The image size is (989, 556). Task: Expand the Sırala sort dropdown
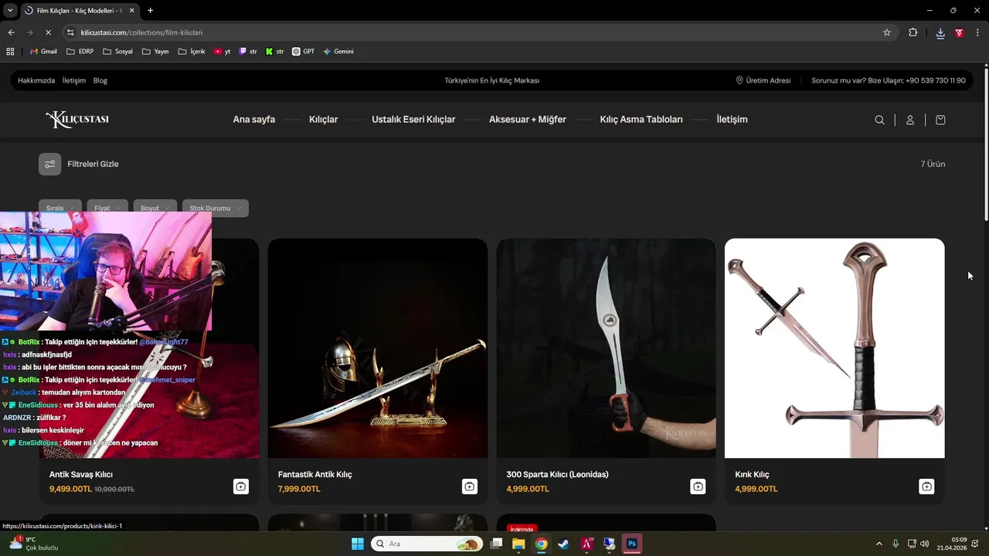(x=61, y=208)
